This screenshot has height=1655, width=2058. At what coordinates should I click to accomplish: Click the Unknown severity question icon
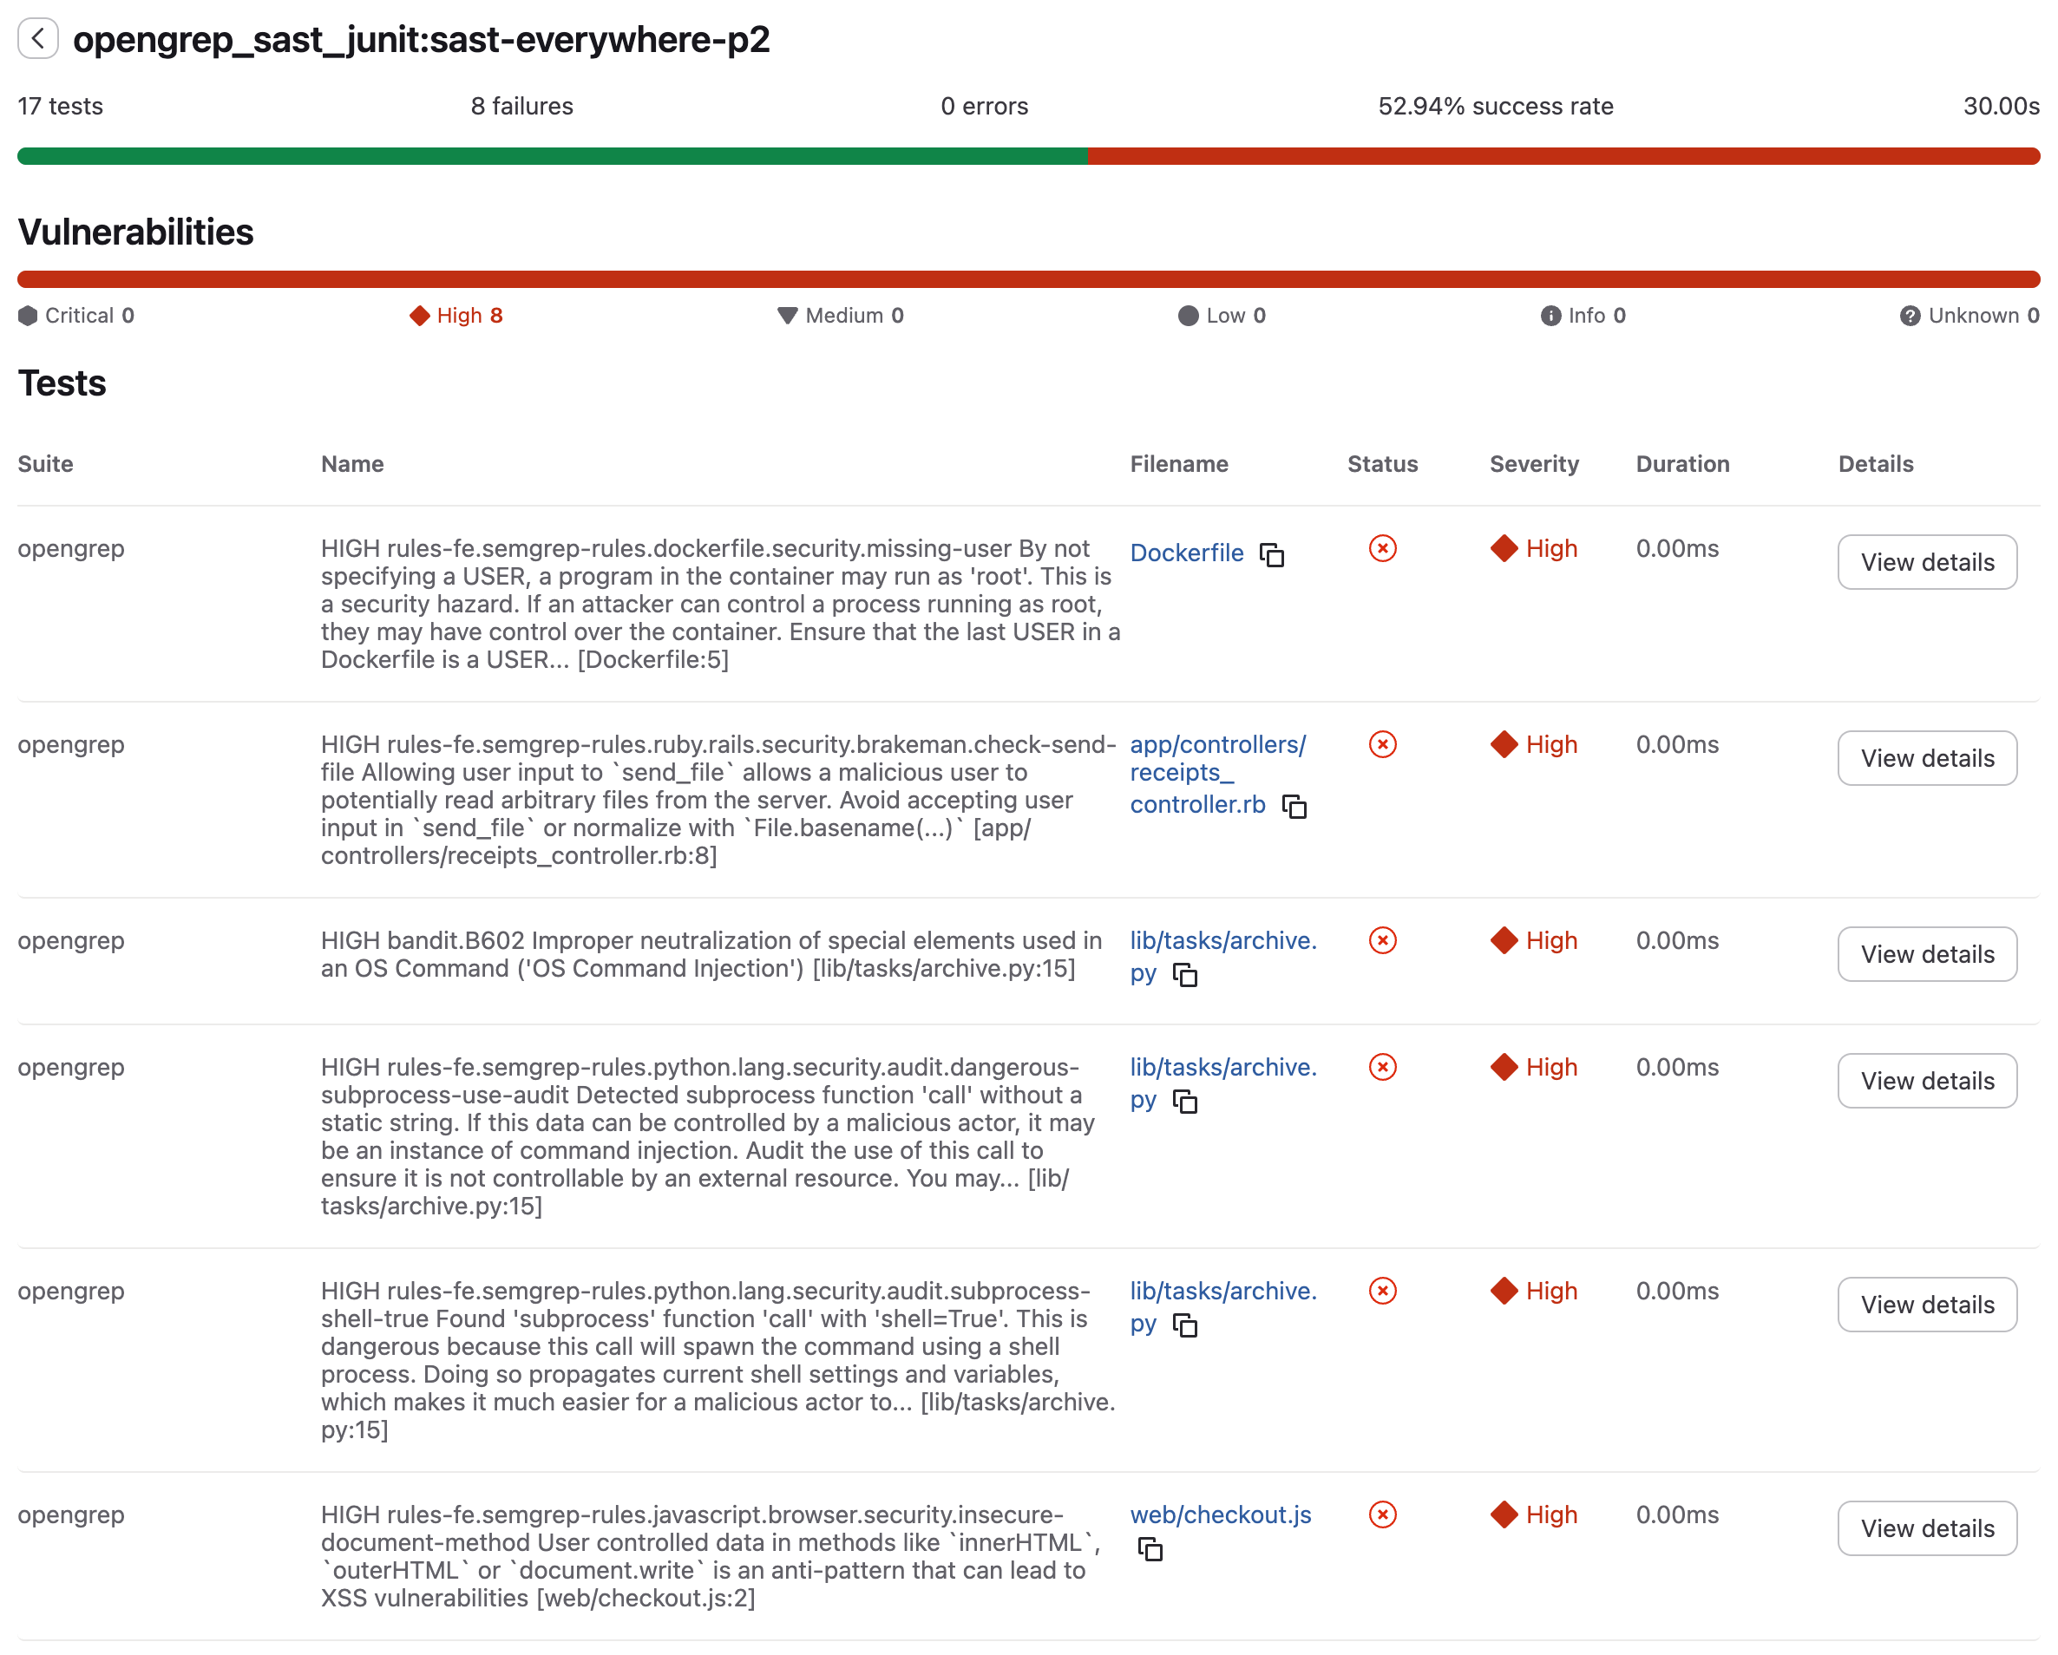coord(1910,316)
